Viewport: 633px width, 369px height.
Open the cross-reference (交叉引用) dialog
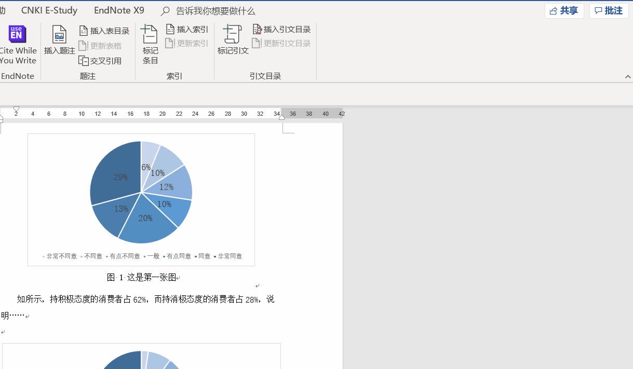click(x=101, y=60)
